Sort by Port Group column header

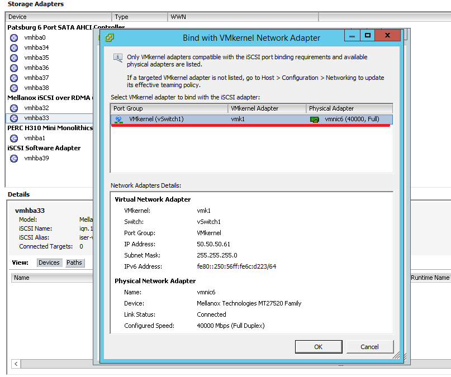point(169,108)
